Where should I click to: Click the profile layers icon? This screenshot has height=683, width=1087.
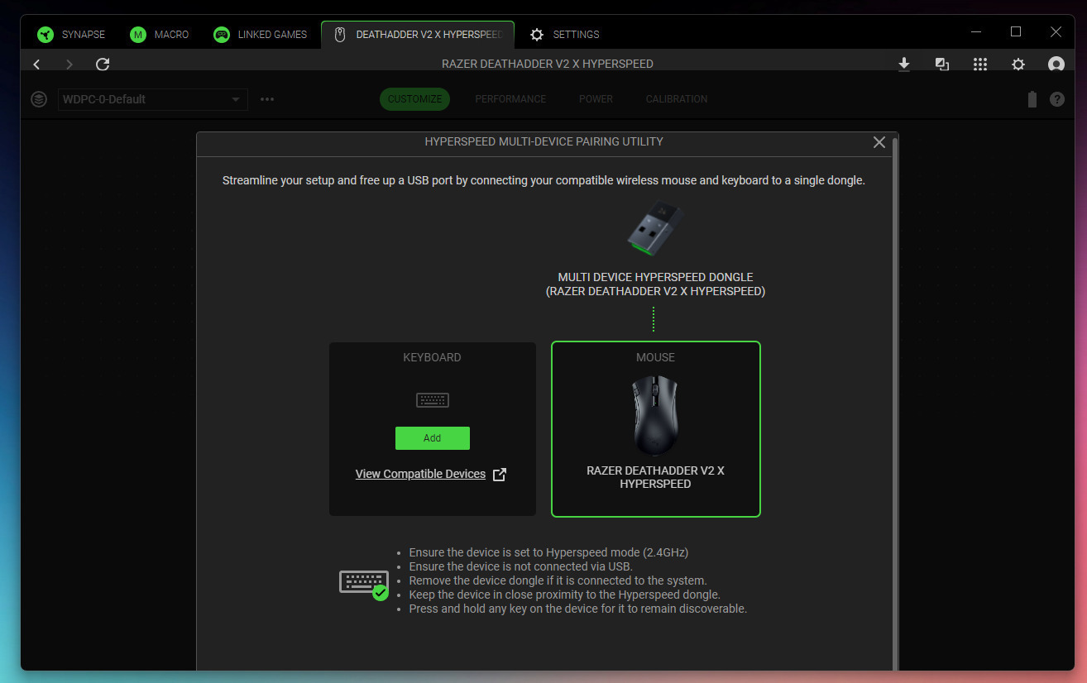pos(39,99)
